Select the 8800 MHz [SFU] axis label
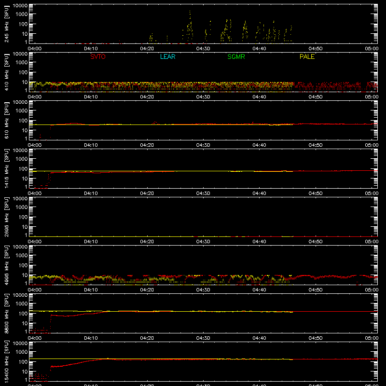 click(x=6, y=313)
